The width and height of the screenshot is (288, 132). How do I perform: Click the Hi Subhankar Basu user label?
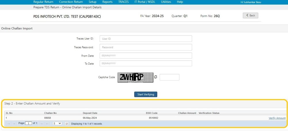(251, 2)
